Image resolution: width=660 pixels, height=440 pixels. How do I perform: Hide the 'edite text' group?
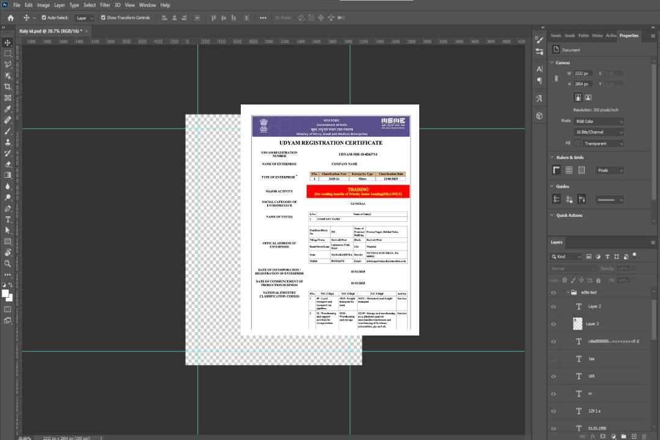[x=554, y=293]
